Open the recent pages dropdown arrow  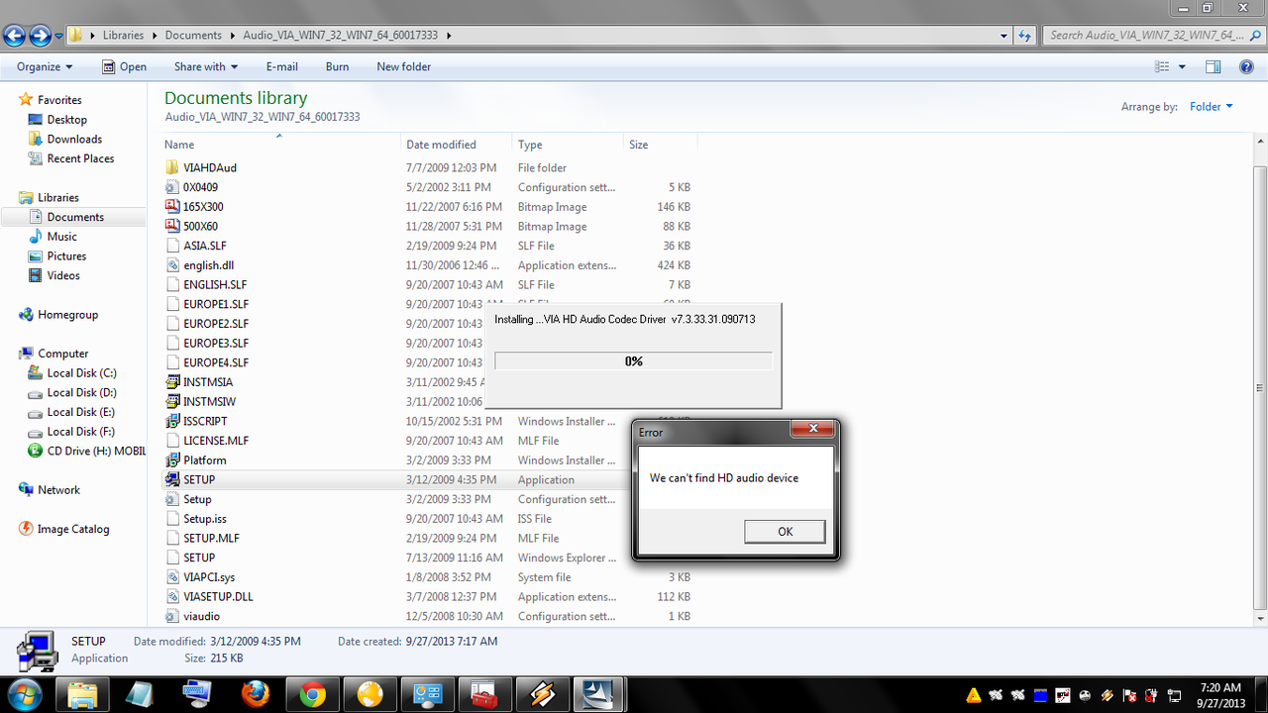click(58, 36)
